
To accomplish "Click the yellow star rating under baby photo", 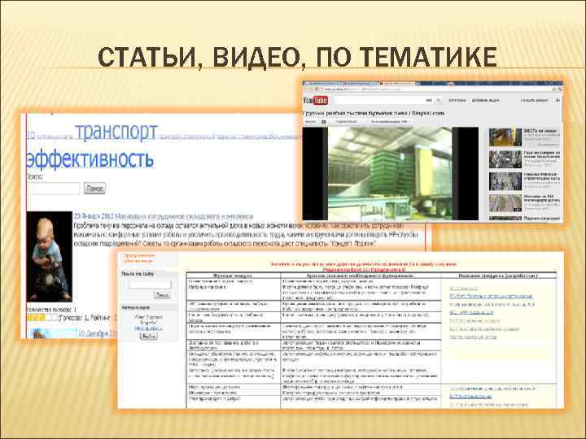I will click(x=42, y=318).
